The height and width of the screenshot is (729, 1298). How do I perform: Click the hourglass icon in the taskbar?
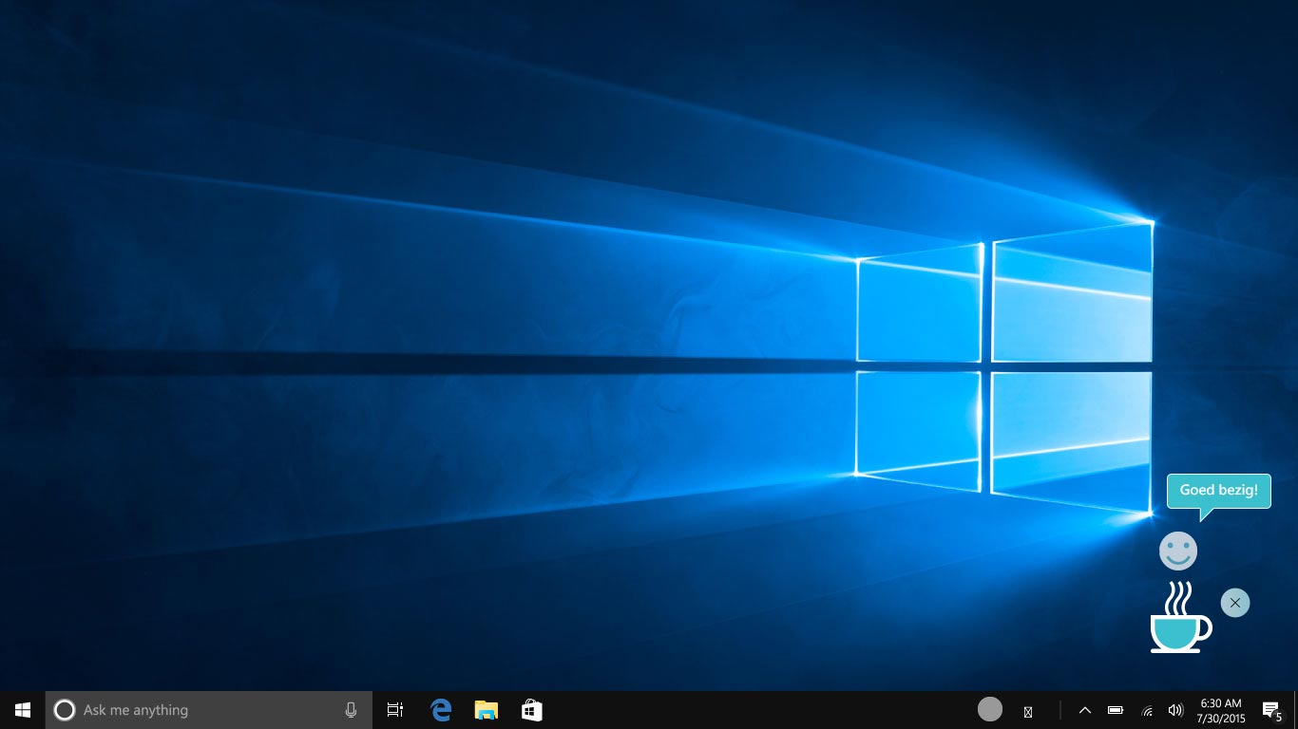coord(1027,711)
